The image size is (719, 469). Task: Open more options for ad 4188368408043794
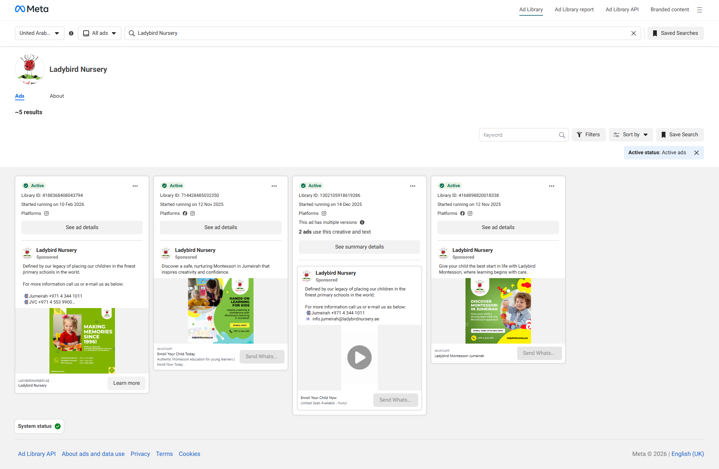pos(135,186)
